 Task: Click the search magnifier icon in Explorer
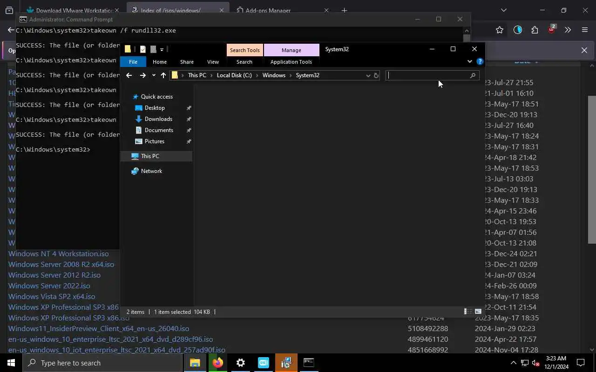tap(473, 75)
